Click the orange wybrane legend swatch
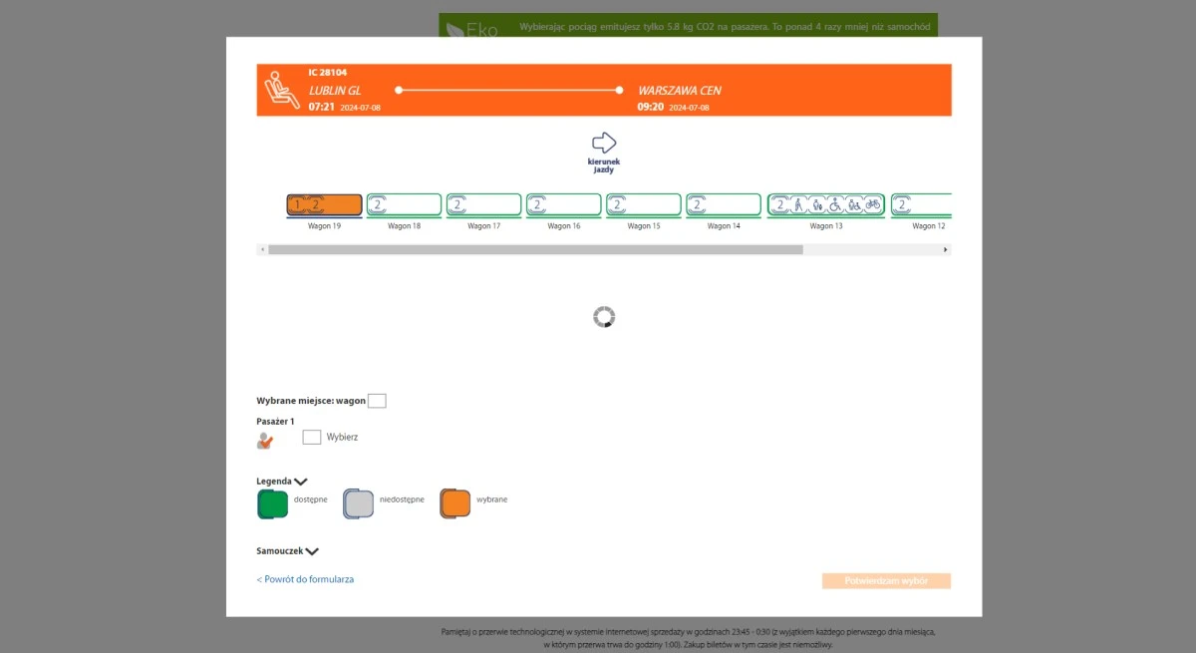The height and width of the screenshot is (653, 1196). pyautogui.click(x=455, y=504)
